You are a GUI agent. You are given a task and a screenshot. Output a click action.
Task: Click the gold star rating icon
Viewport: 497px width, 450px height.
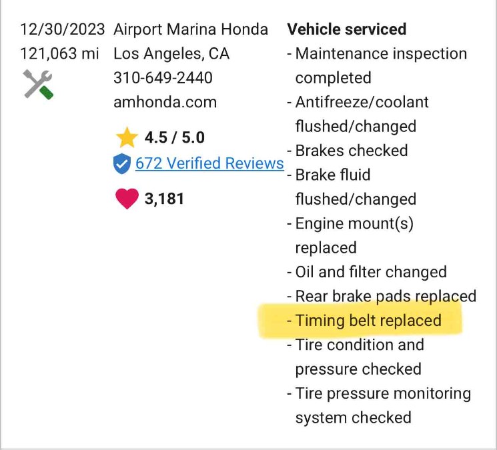127,137
